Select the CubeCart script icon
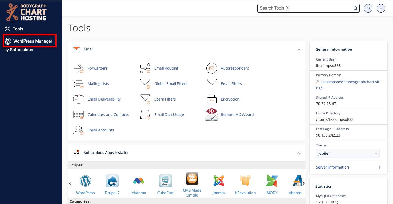 pos(165,181)
